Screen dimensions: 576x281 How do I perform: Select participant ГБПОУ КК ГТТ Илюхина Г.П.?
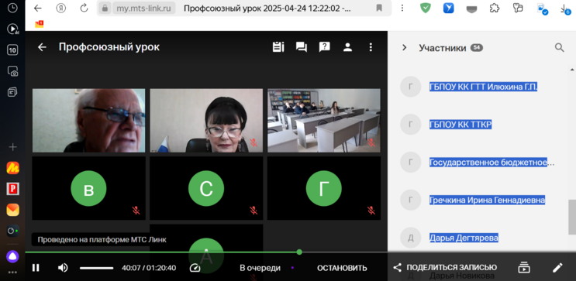(484, 87)
